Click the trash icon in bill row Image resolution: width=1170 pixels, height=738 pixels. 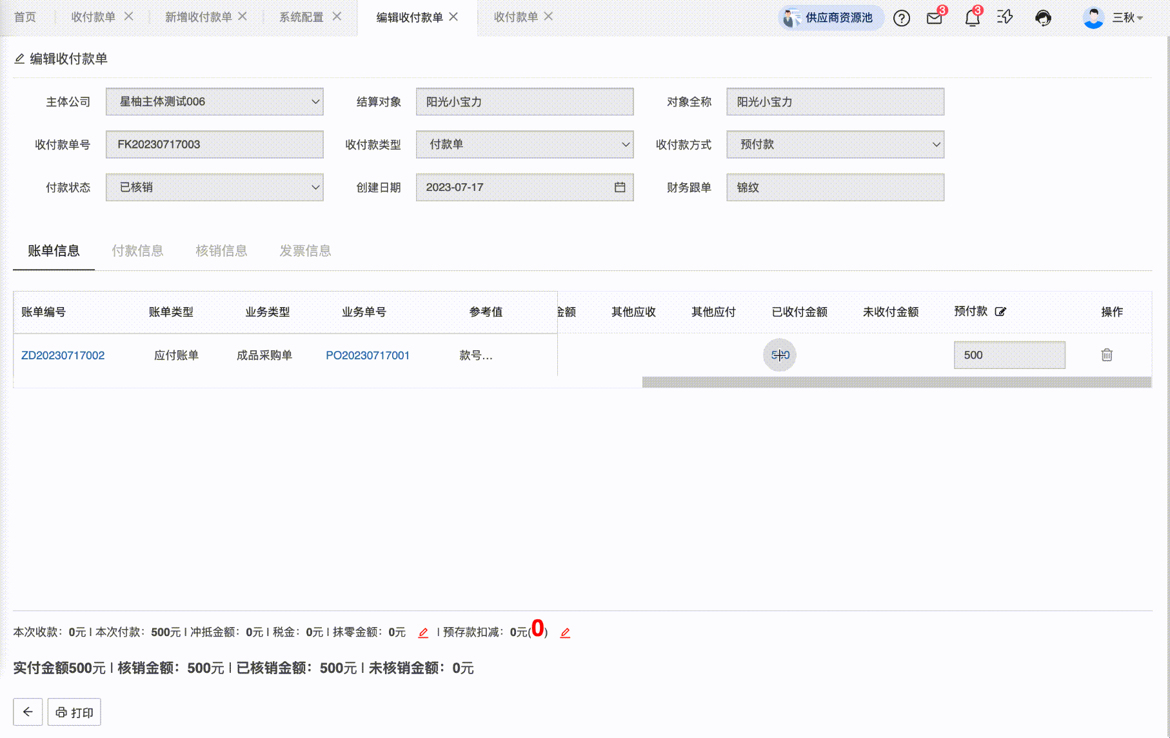1107,355
